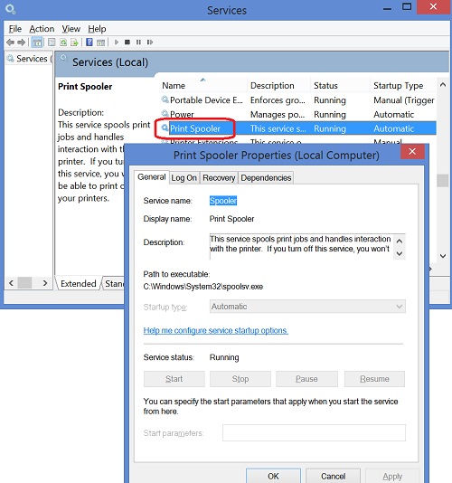Image resolution: width=452 pixels, height=483 pixels.
Task: Confirm with the OK button
Action: click(x=273, y=476)
